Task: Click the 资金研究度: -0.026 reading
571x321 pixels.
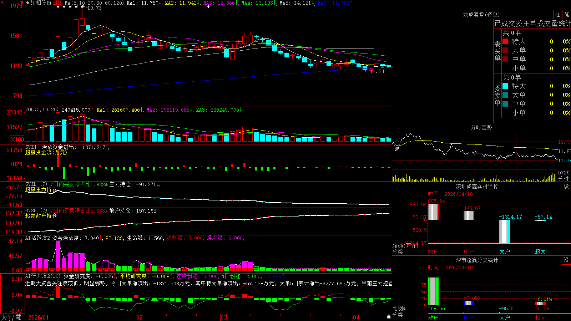Action: point(88,276)
